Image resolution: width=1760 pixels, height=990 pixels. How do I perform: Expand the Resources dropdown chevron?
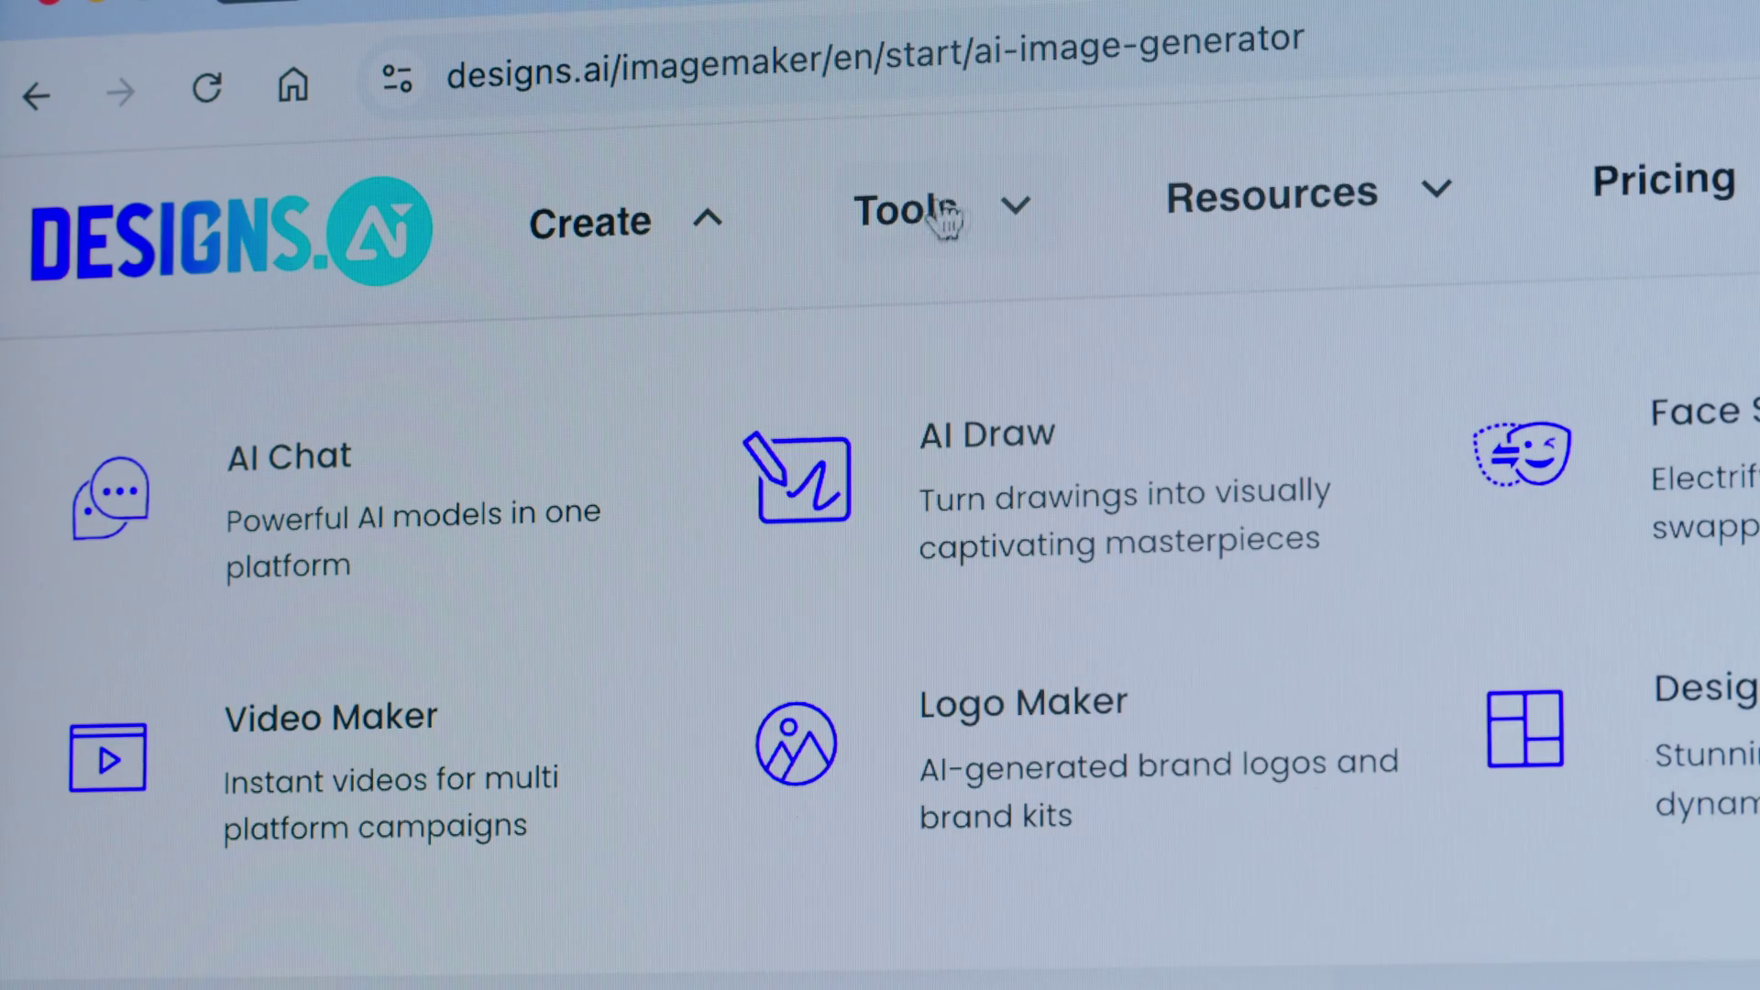coord(1435,188)
